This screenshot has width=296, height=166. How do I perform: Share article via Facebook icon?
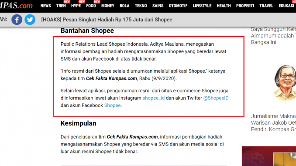point(17,20)
